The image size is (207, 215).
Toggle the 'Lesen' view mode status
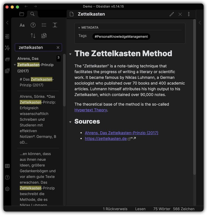point(140,209)
